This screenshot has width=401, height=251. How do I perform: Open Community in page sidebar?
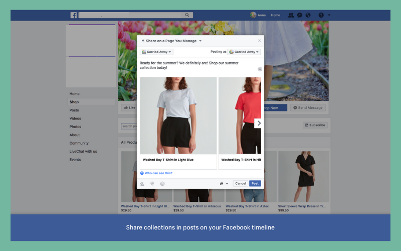(x=79, y=143)
